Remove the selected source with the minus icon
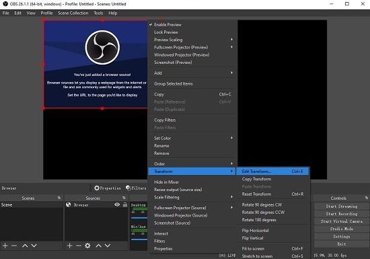The image size is (370, 259). pos(79,246)
